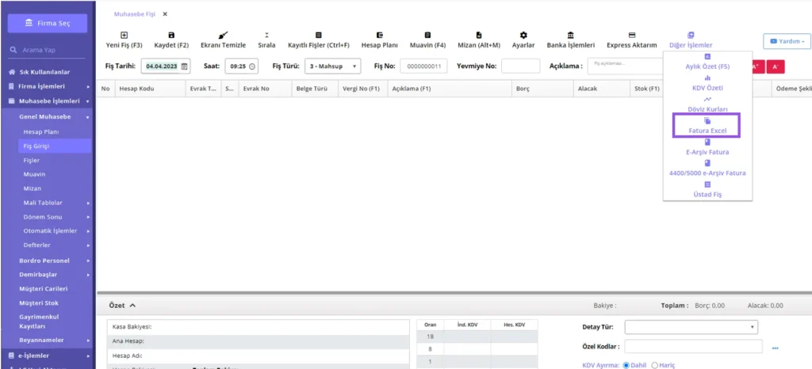Click the Firma Seç button
This screenshot has height=369, width=812.
coord(47,23)
